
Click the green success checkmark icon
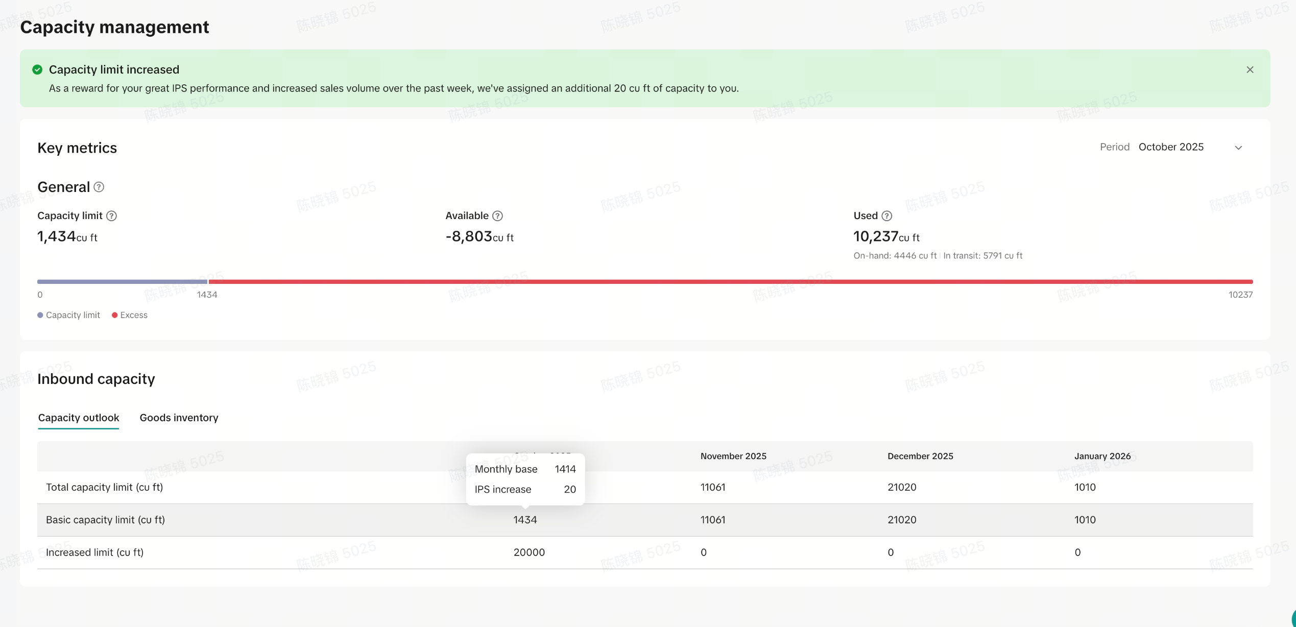(x=37, y=70)
